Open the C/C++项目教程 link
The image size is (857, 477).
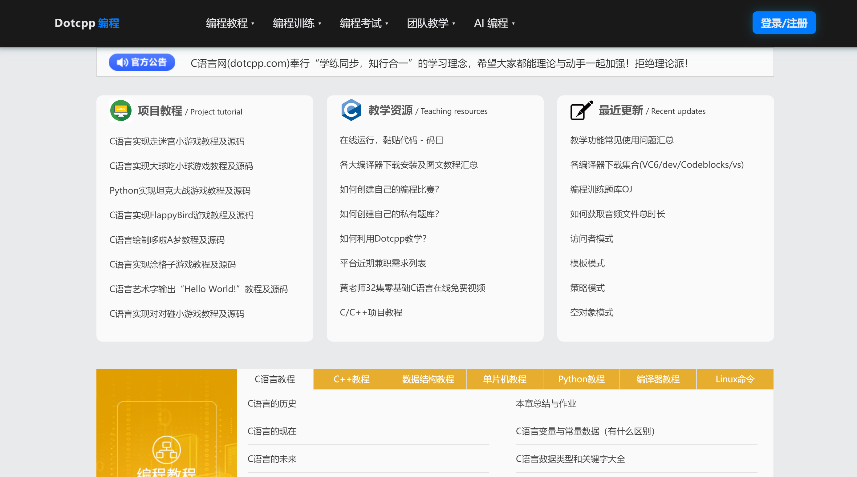pyautogui.click(x=371, y=312)
